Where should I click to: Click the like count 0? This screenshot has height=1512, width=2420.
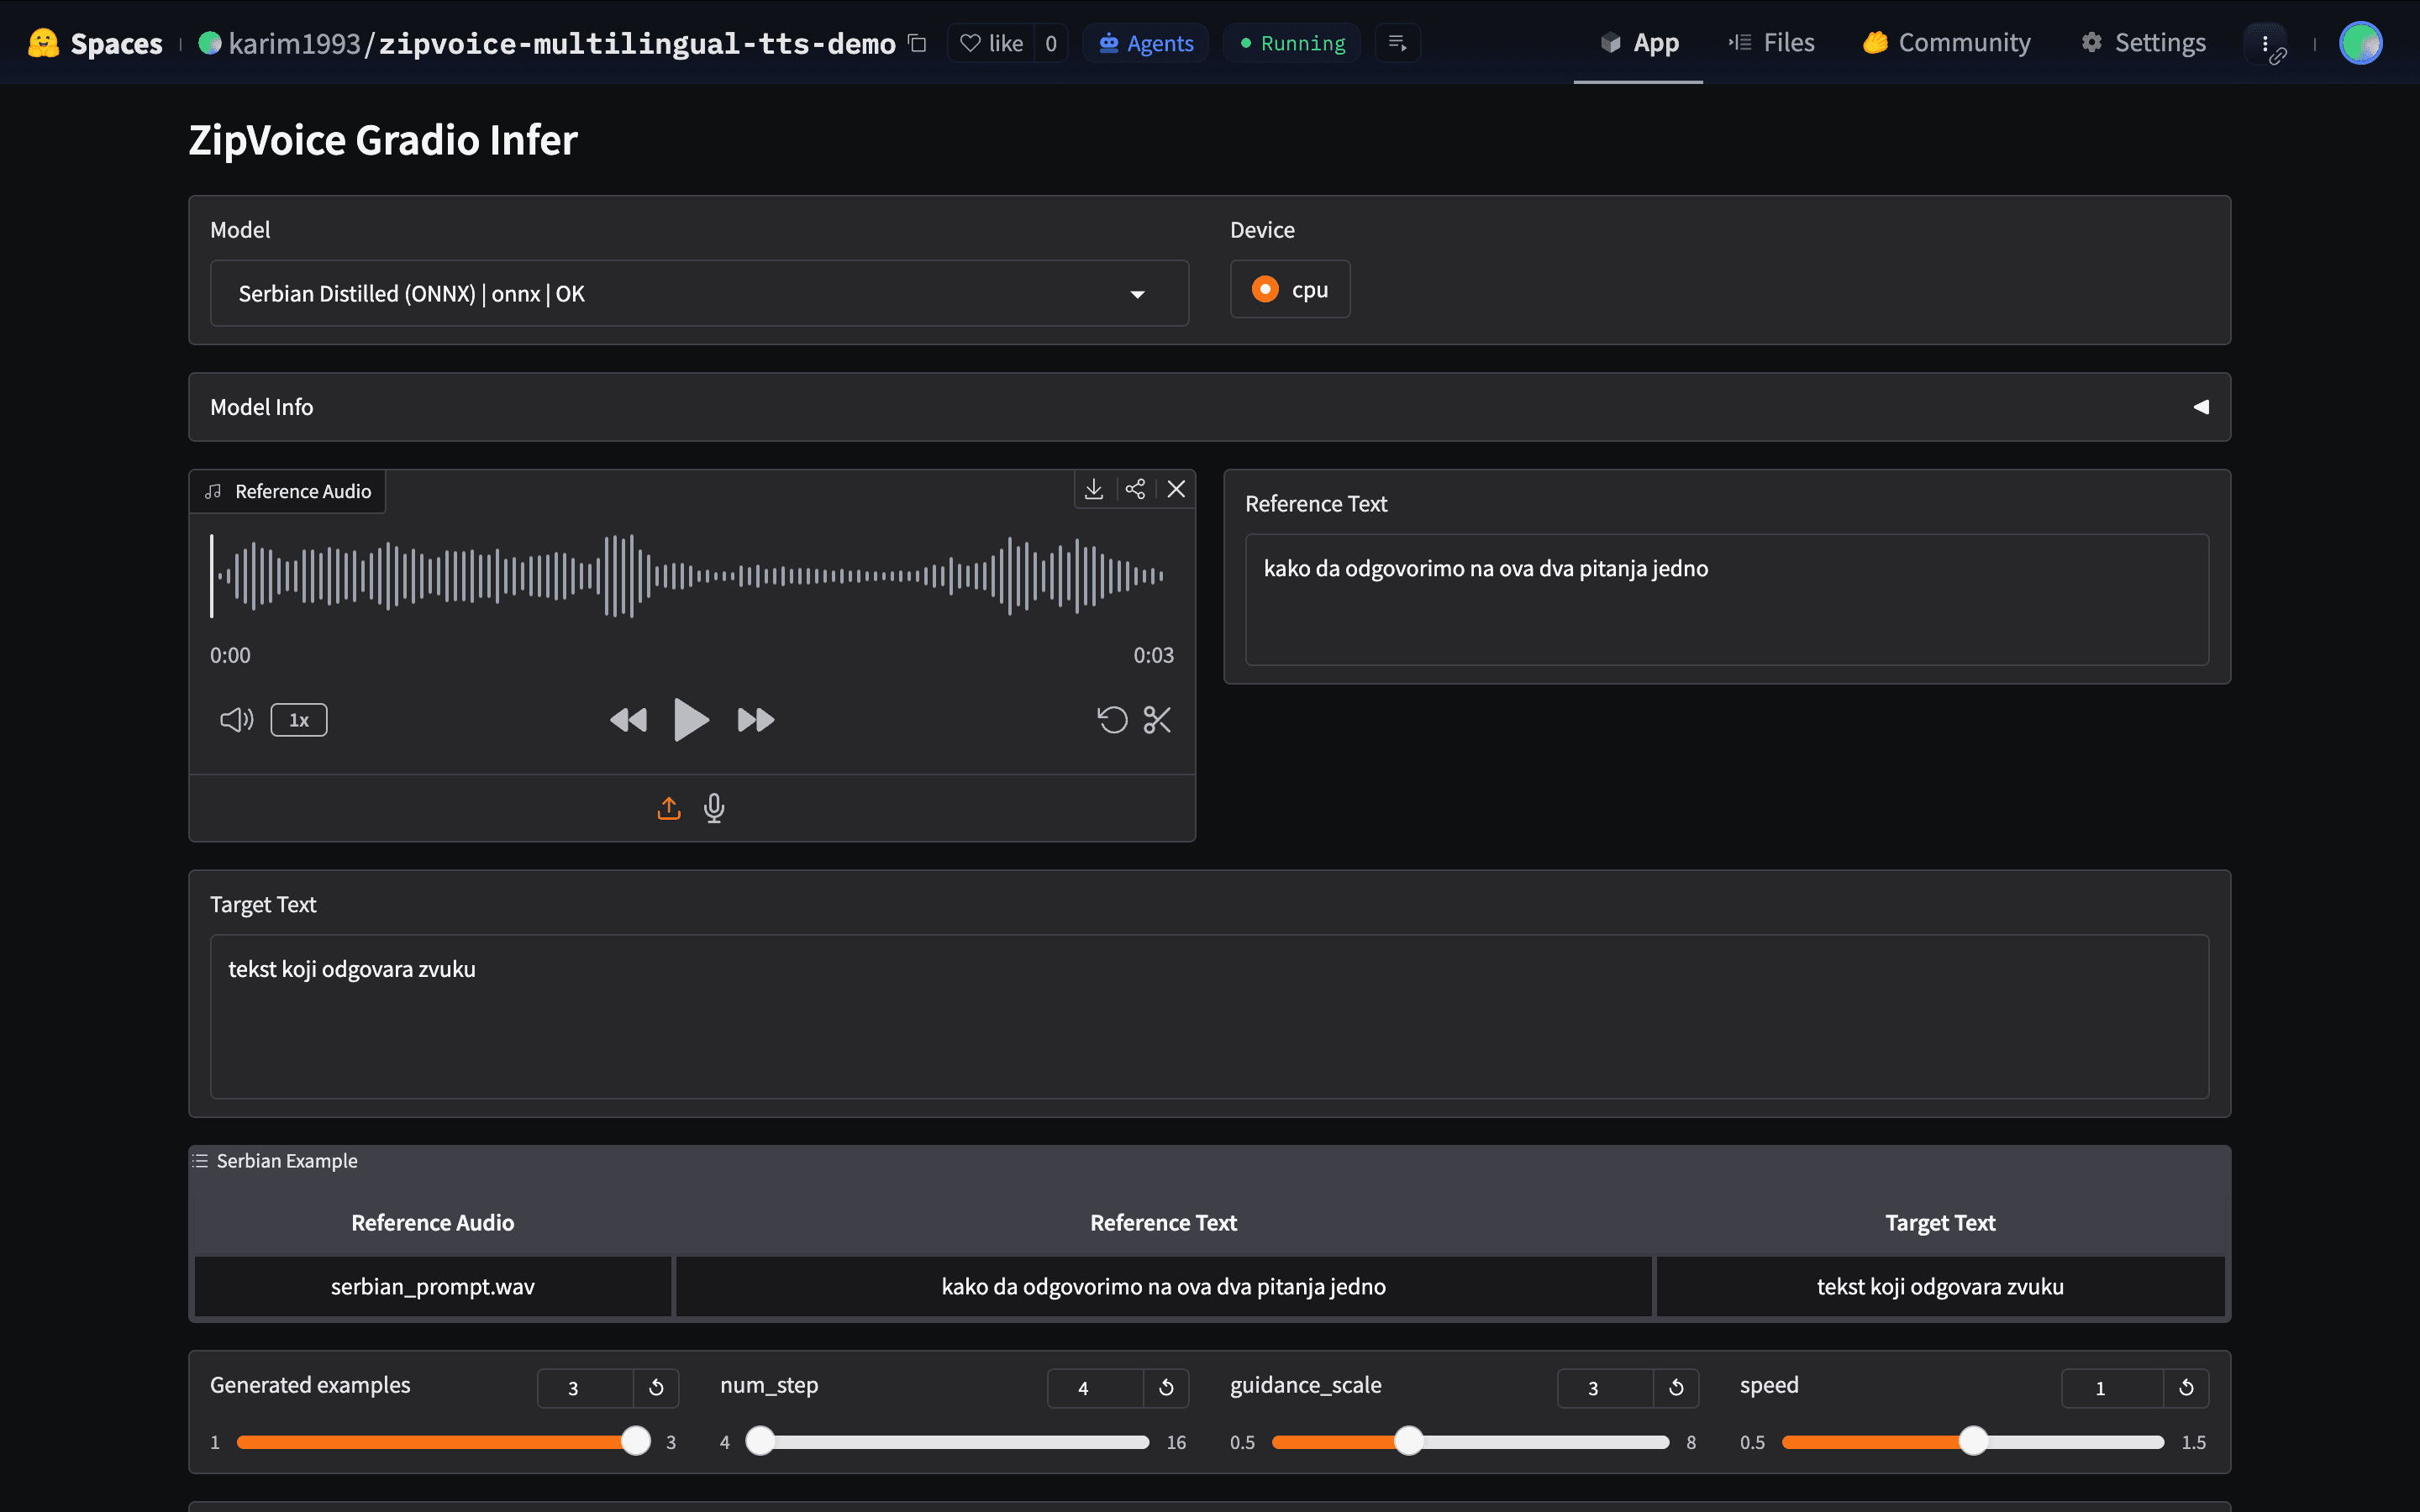click(1051, 43)
